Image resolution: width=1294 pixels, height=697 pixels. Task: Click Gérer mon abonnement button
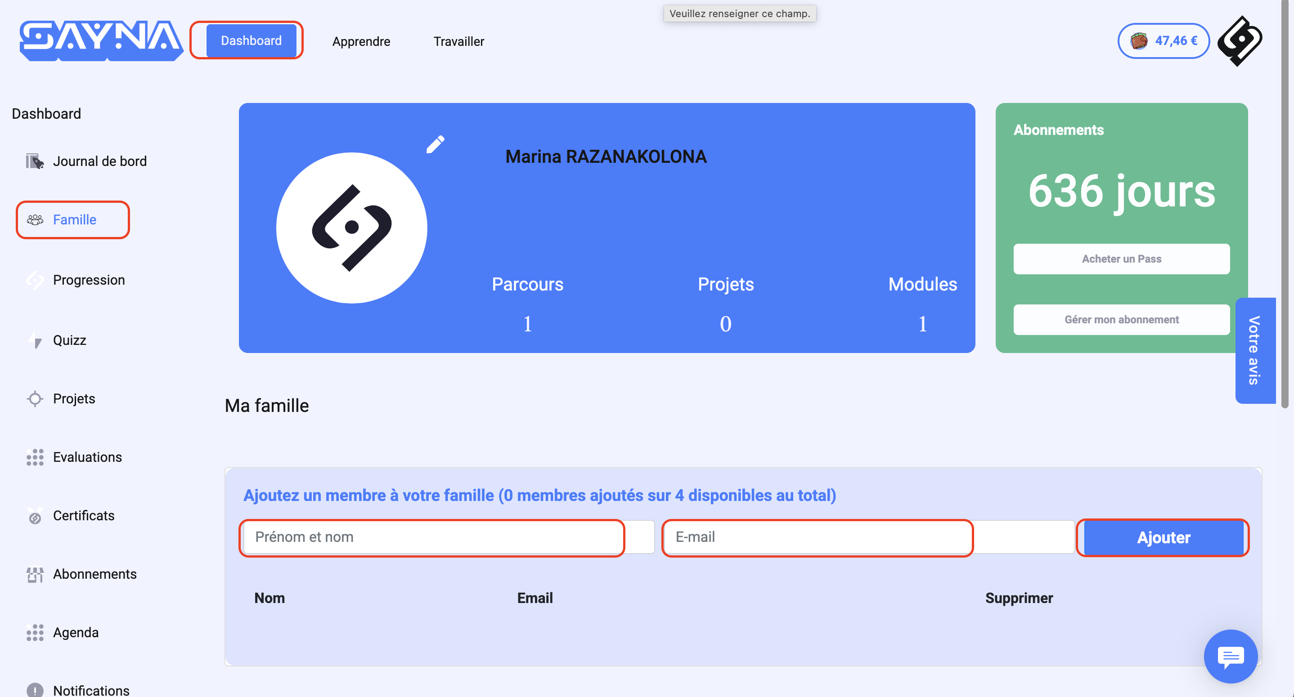(x=1121, y=320)
